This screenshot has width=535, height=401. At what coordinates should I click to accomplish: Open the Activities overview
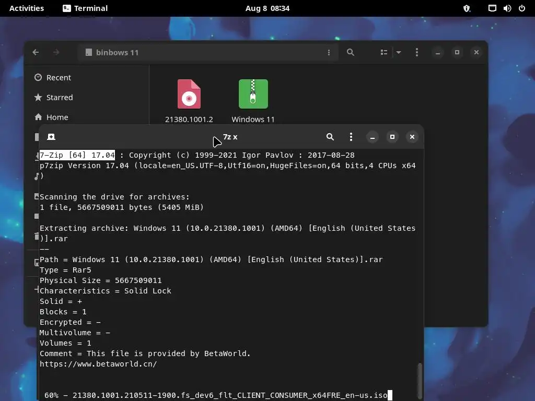27,8
